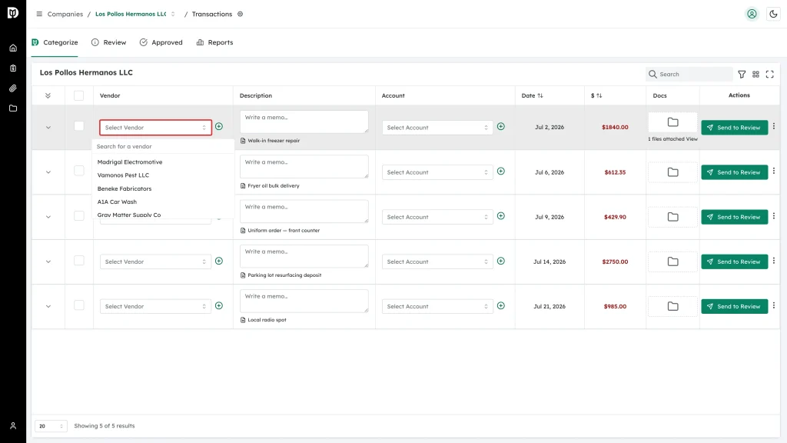Image resolution: width=787 pixels, height=443 pixels.
Task: Open the home icon in the sidebar
Action: 13,48
